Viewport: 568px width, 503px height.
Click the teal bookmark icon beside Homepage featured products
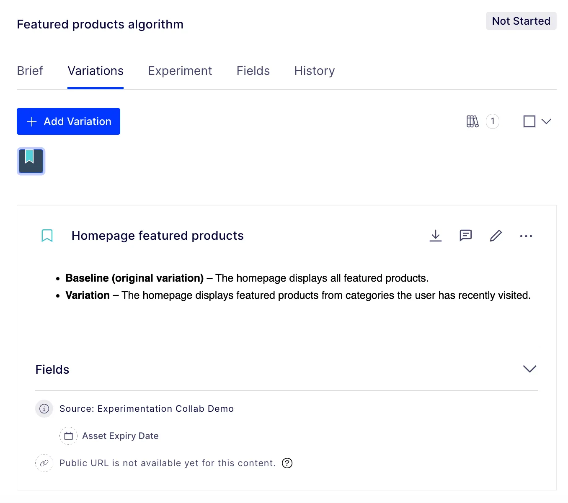(x=47, y=236)
